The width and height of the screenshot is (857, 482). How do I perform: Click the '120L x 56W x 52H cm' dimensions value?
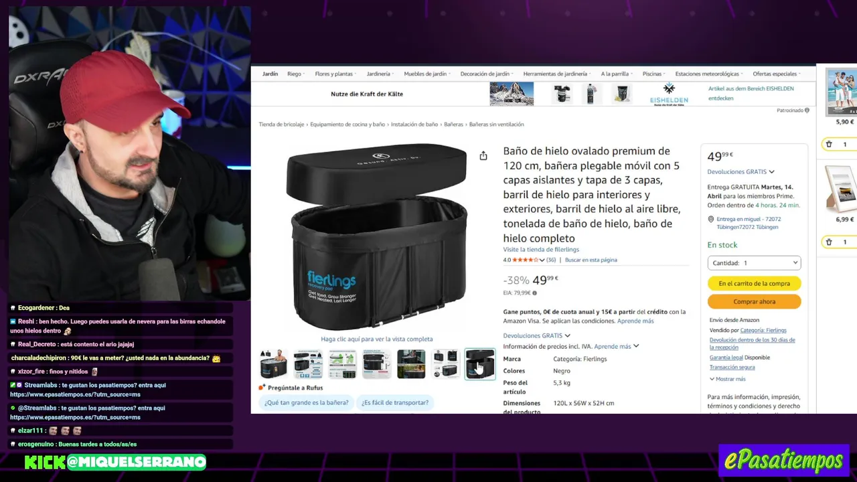pos(584,403)
